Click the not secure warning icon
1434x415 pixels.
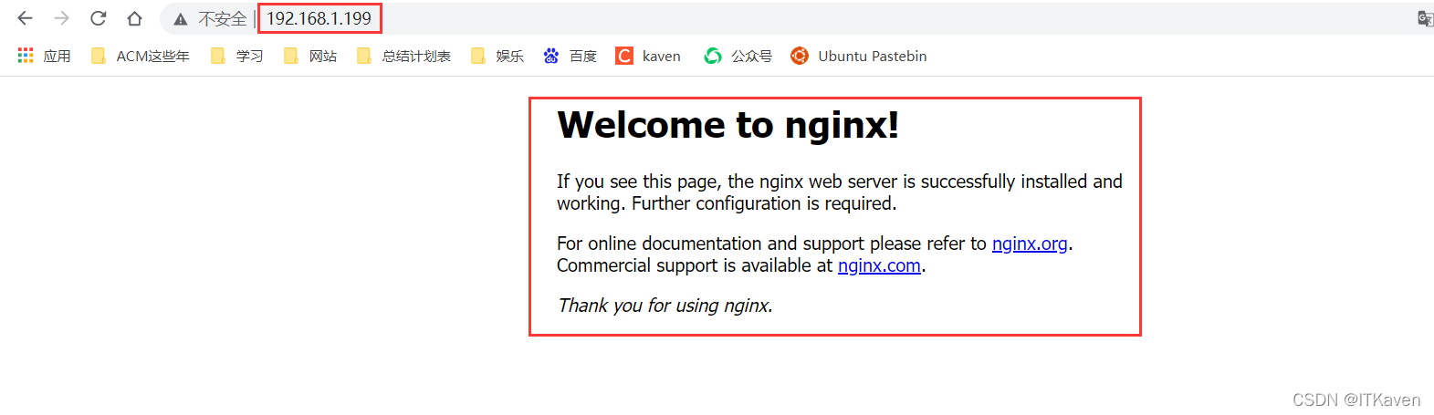tap(181, 19)
